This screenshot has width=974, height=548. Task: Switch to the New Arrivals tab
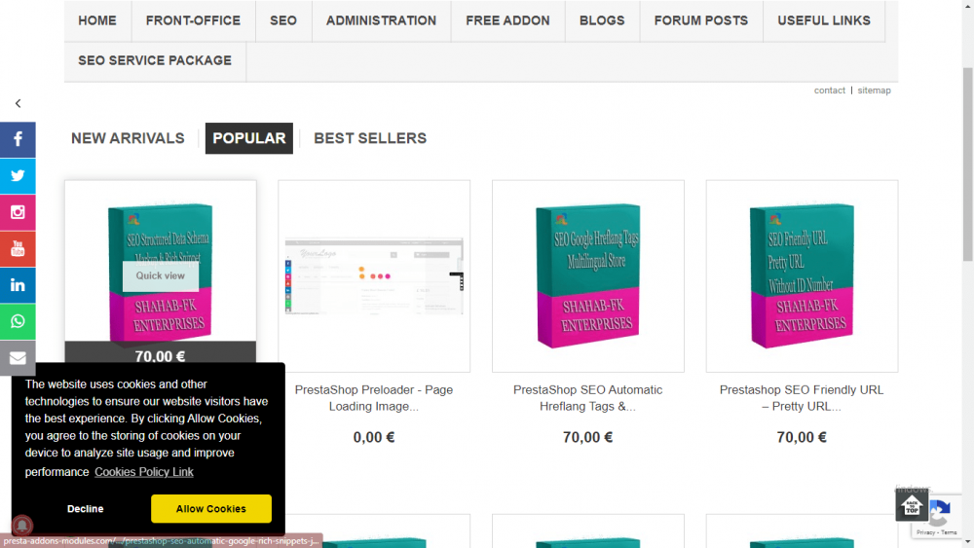pos(128,138)
